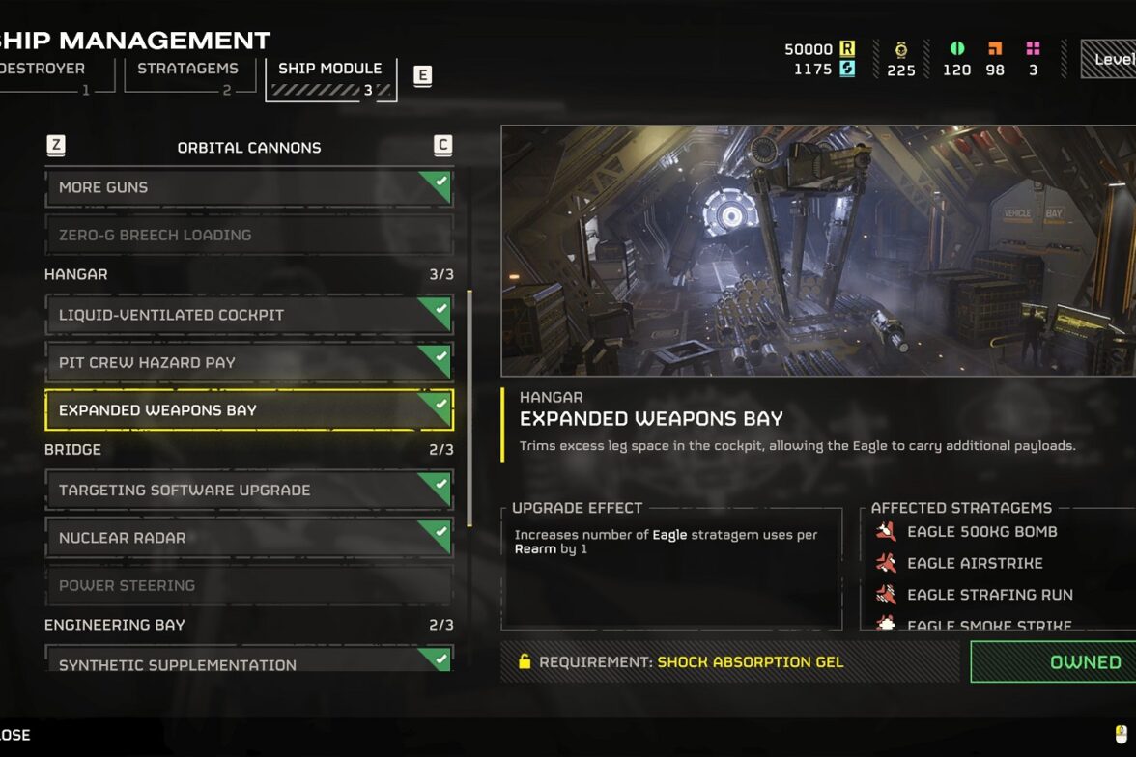Click the Eagle 500KG Bomb stratagem icon
Viewport: 1136px width, 757px height.
click(x=886, y=532)
